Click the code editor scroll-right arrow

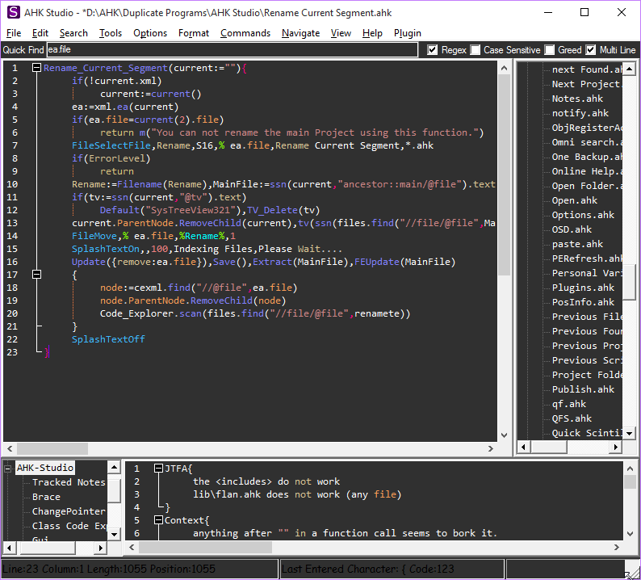coord(492,448)
